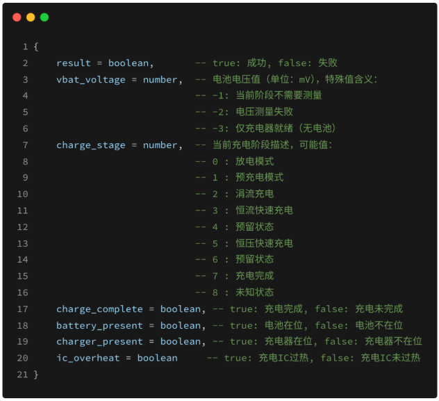This screenshot has width=439, height=401.
Task: Click the green maximize window dot
Action: click(44, 17)
